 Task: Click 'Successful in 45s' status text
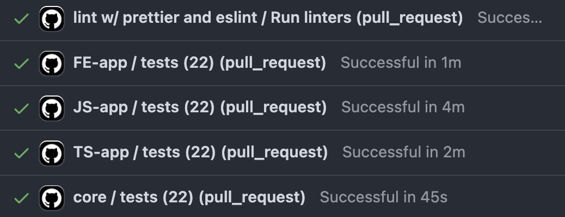pyautogui.click(x=383, y=197)
